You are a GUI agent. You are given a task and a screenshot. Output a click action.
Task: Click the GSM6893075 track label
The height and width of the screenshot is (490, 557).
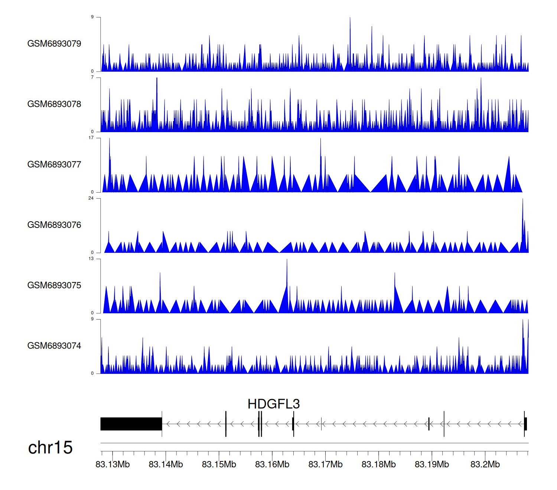[x=54, y=285]
